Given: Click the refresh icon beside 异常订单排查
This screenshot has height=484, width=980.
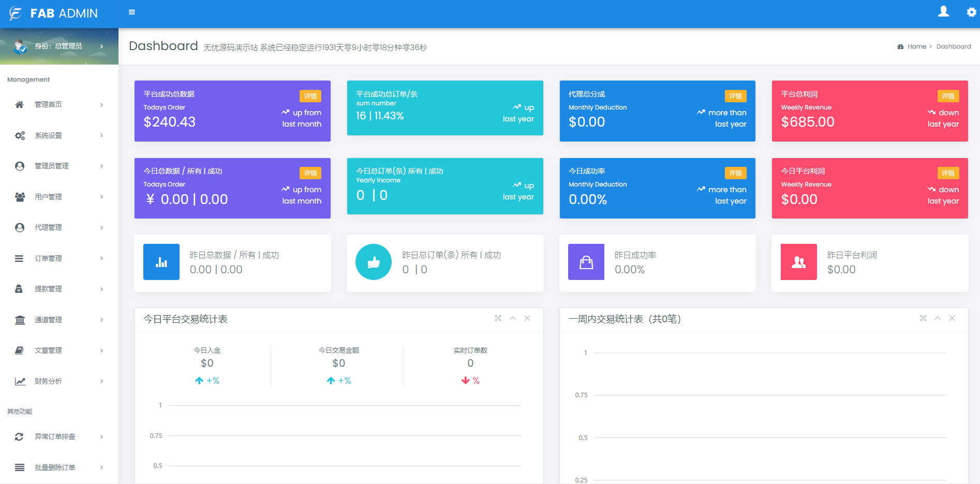Looking at the screenshot, I should [x=20, y=436].
